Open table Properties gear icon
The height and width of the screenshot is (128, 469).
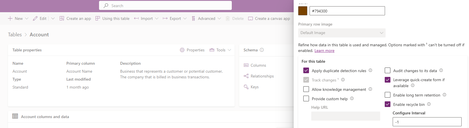182,50
